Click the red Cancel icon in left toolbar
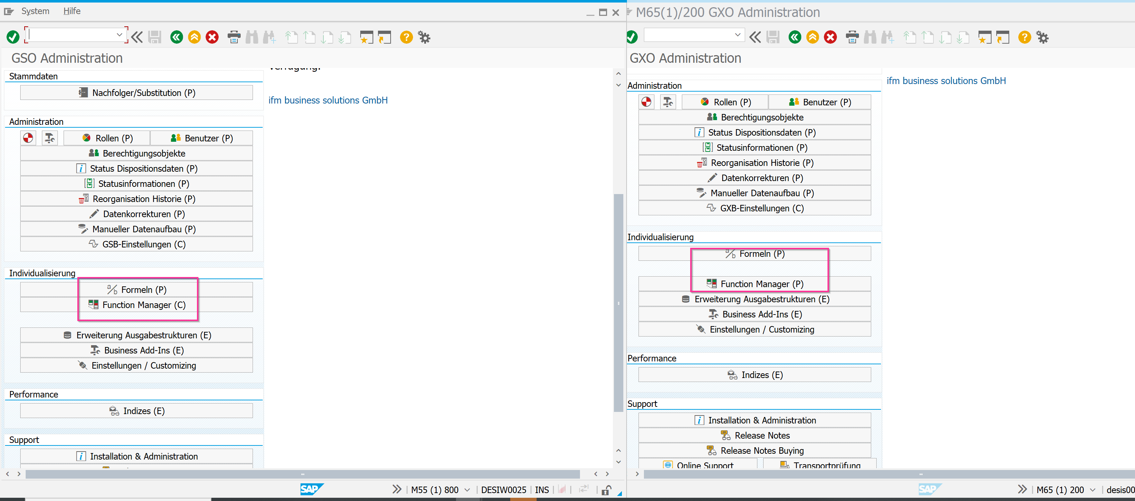 click(212, 37)
